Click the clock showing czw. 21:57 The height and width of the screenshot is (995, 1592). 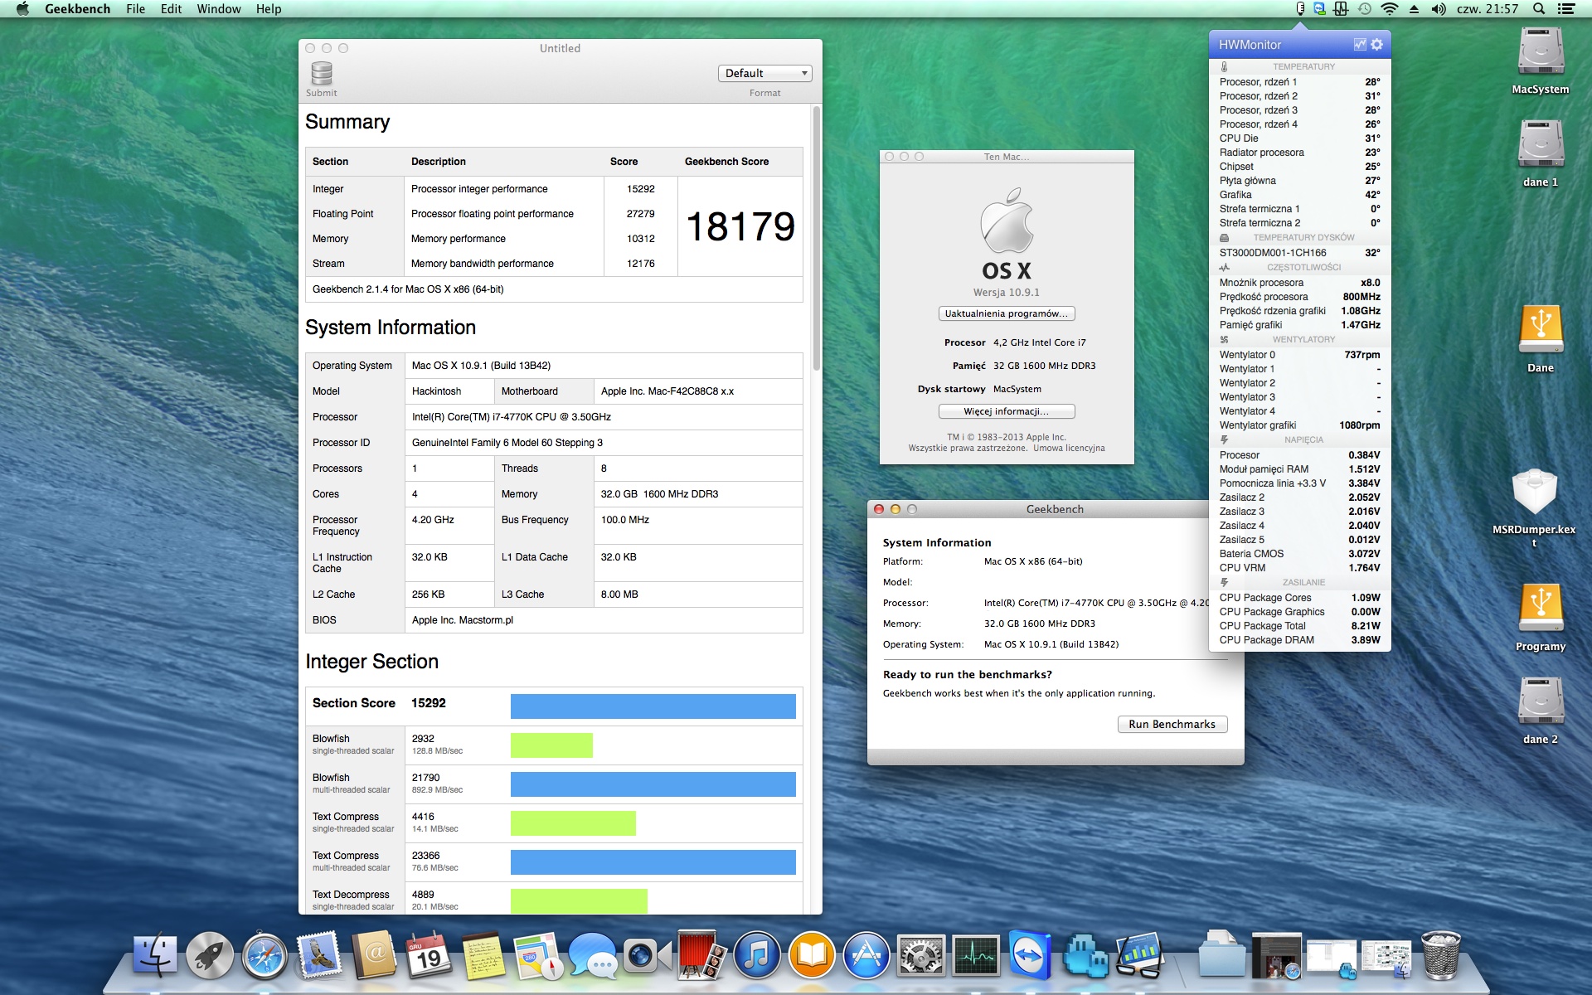[x=1488, y=9]
